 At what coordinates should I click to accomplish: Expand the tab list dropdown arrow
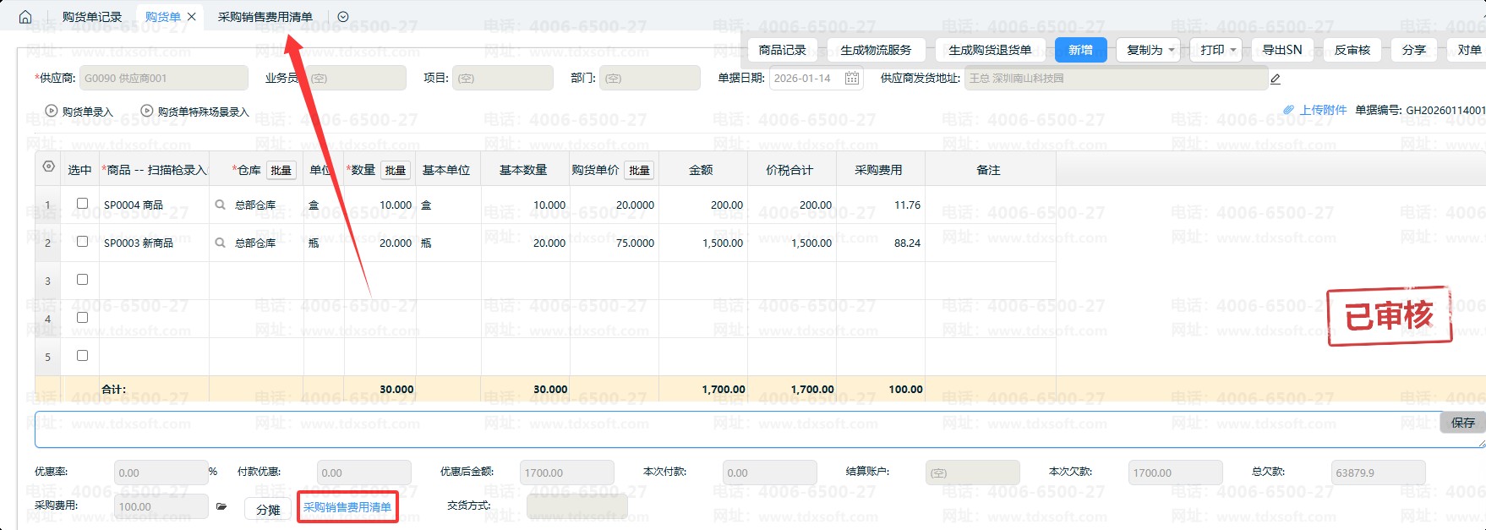(342, 17)
